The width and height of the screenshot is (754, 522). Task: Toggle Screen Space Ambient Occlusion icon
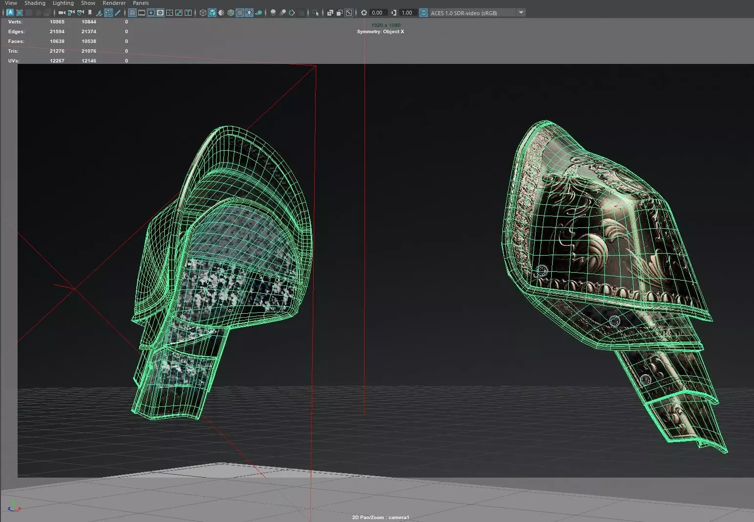click(x=273, y=13)
